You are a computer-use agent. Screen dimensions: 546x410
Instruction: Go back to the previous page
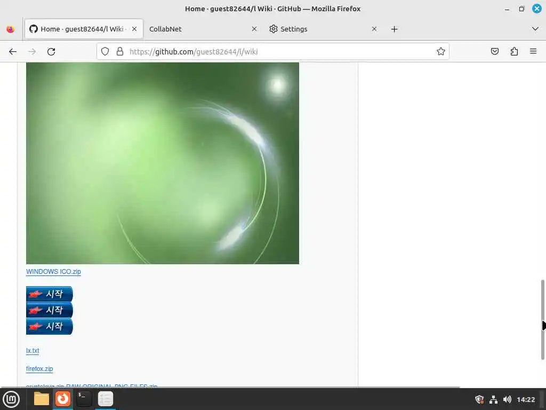coord(13,52)
